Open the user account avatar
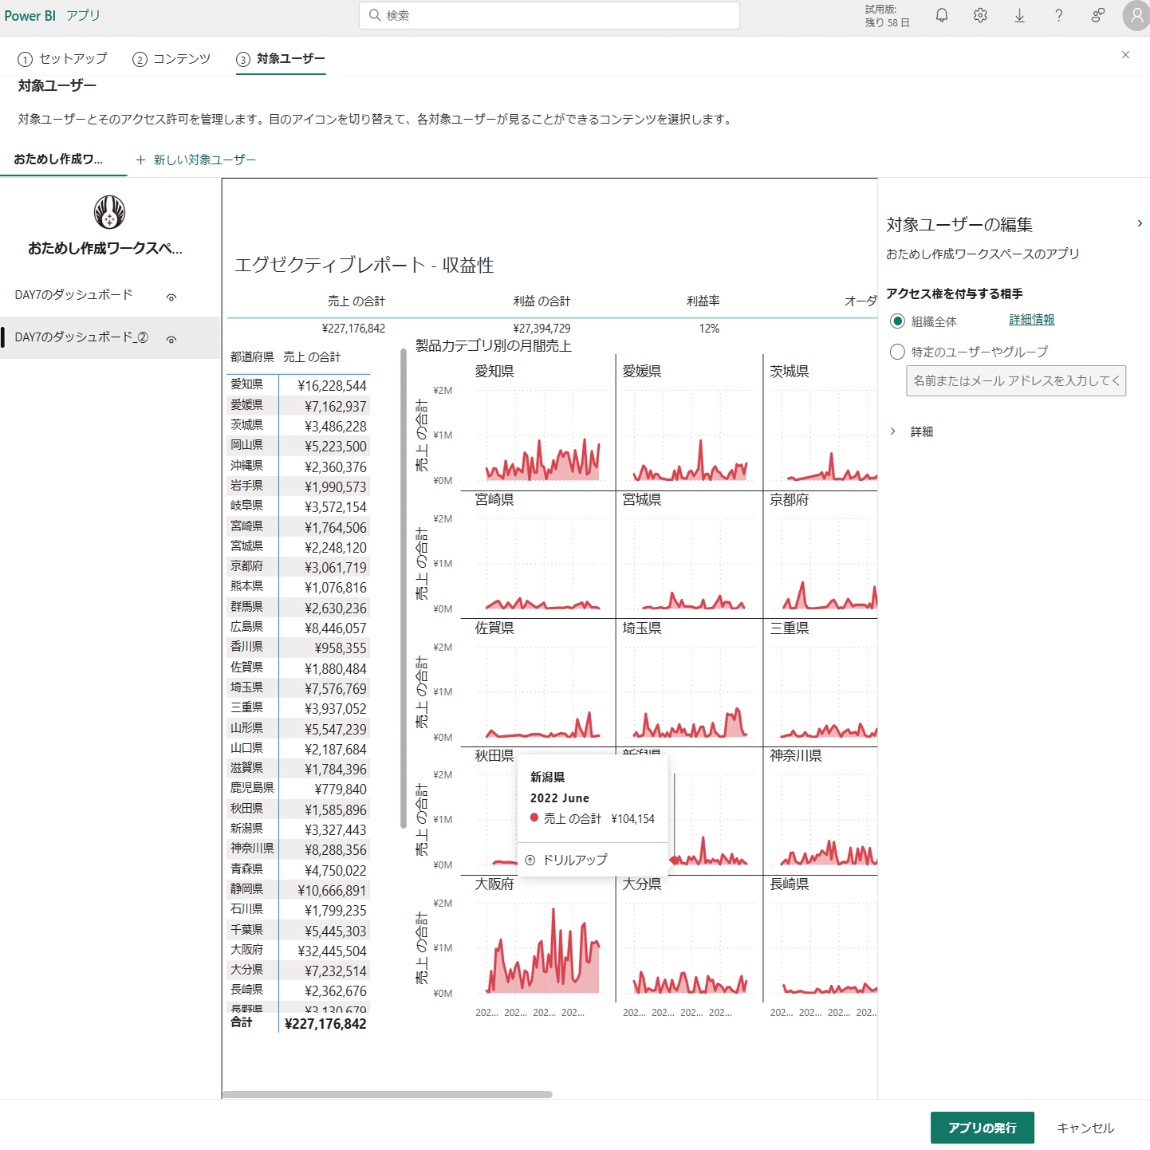Image resolution: width=1150 pixels, height=1150 pixels. 1136,15
